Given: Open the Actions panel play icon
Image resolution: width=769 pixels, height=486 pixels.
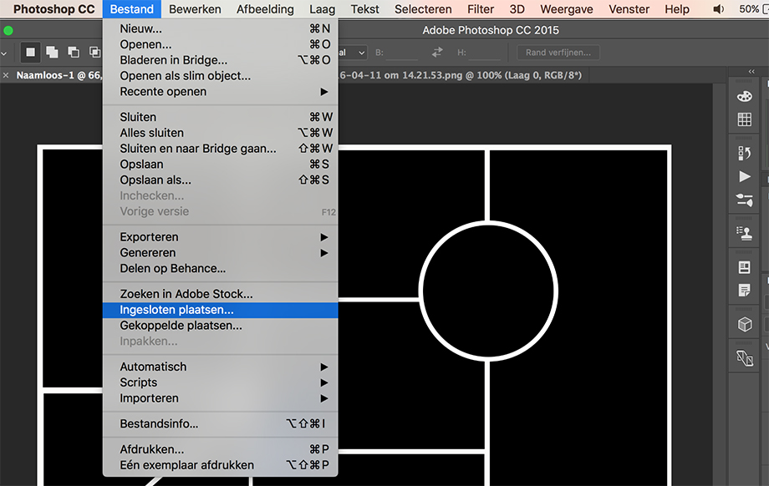Looking at the screenshot, I should coord(745,176).
